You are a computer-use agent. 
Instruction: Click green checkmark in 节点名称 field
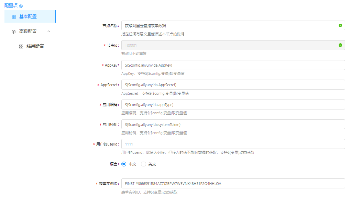(x=340, y=25)
